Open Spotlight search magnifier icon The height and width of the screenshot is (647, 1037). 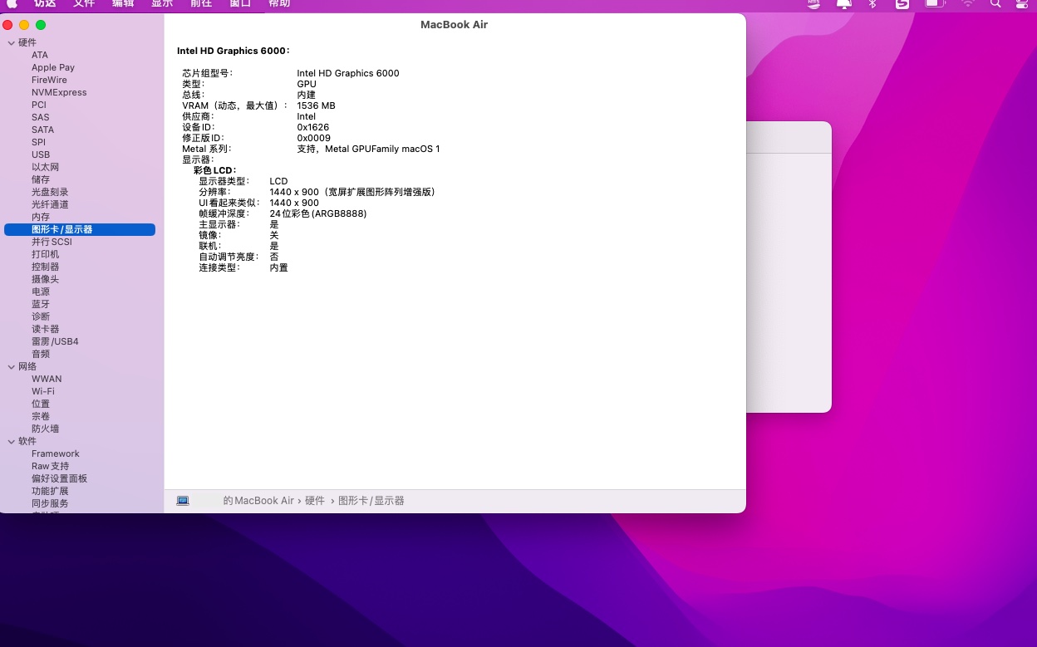tap(995, 4)
